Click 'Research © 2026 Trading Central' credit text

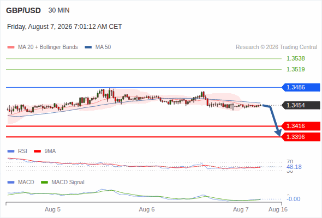click(x=276, y=47)
